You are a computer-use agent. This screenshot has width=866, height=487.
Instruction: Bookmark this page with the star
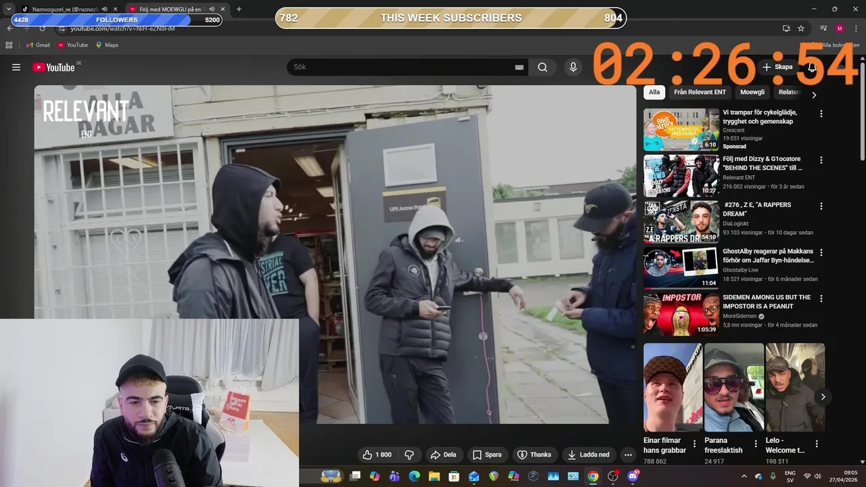click(x=801, y=28)
